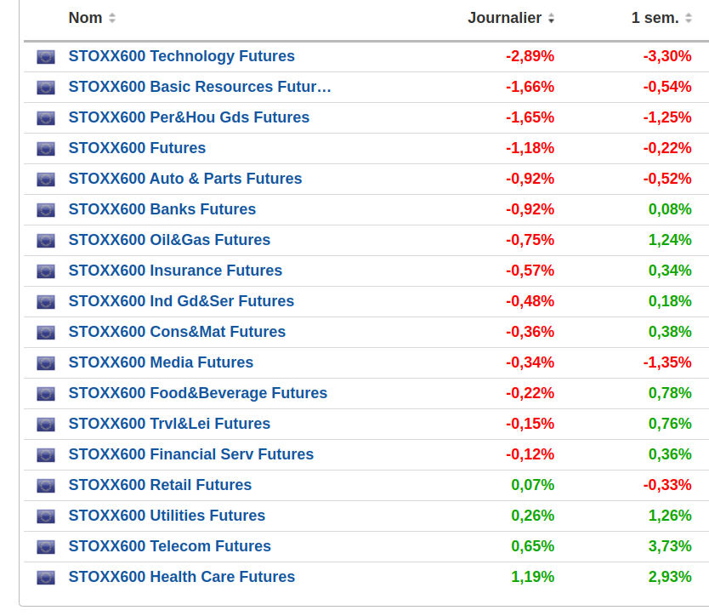The height and width of the screenshot is (616, 709).
Task: Open STOXX600 Per&Hou Gds Futures link
Action: [x=189, y=117]
